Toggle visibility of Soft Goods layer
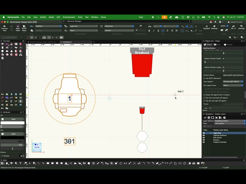The height and width of the screenshot is (184, 246). coord(204,138)
